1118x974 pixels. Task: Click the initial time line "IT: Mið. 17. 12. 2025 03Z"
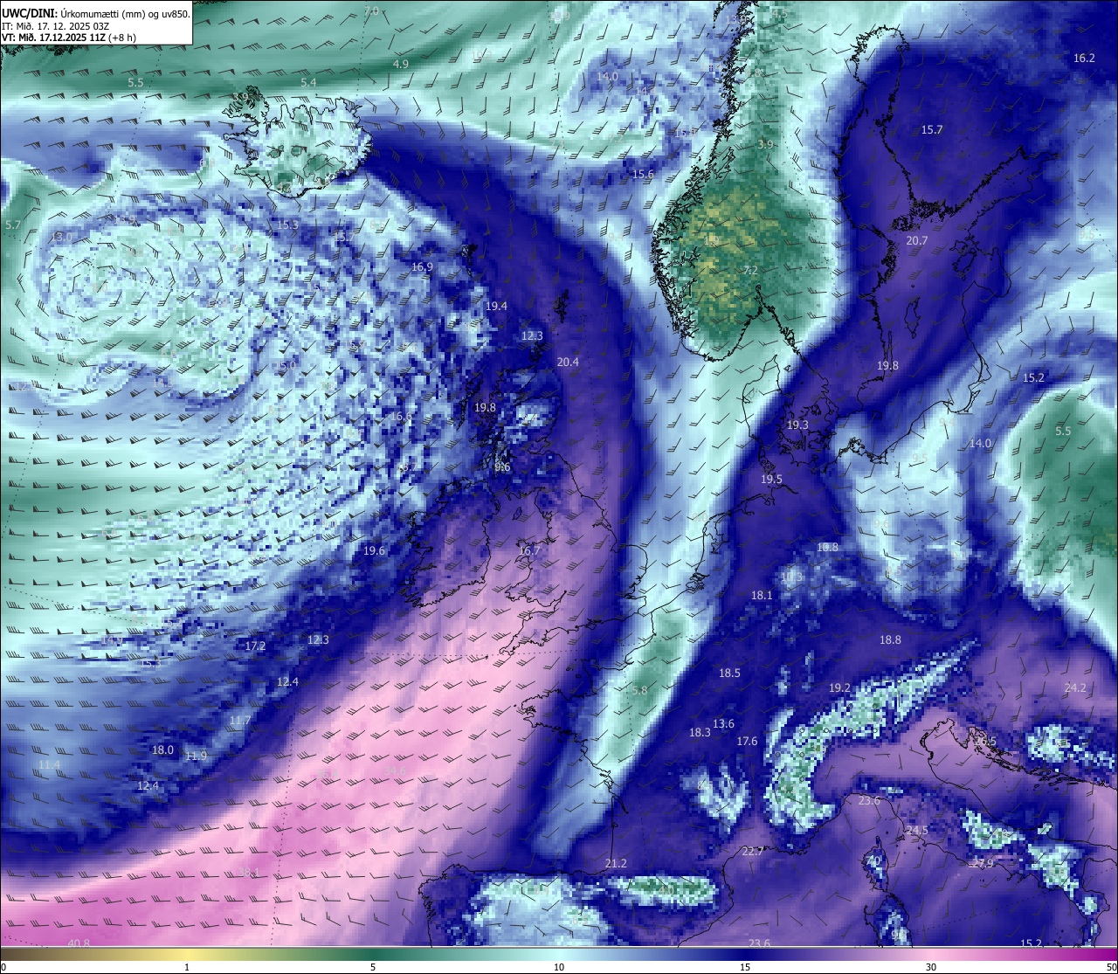[56, 26]
